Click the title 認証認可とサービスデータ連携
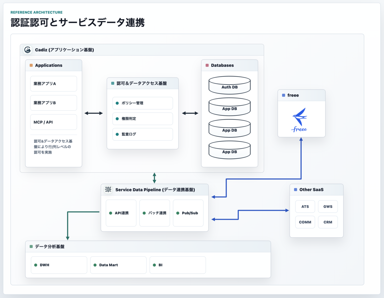Screen dimensions: 384x298 (x=77, y=23)
